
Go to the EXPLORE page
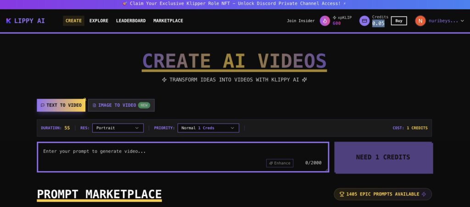pos(99,21)
